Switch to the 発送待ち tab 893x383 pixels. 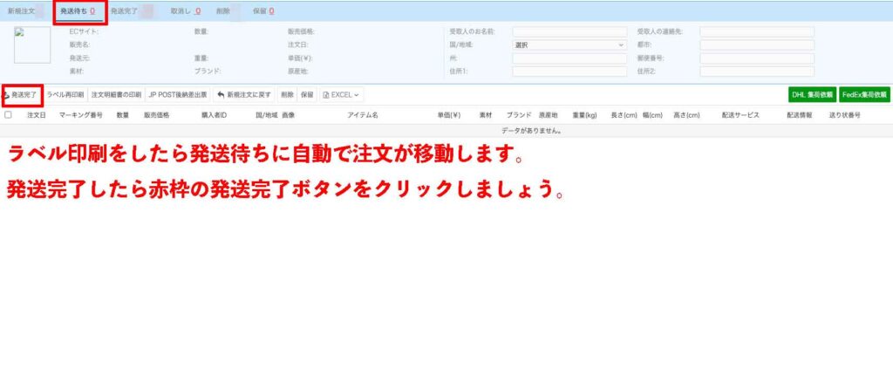(x=78, y=10)
